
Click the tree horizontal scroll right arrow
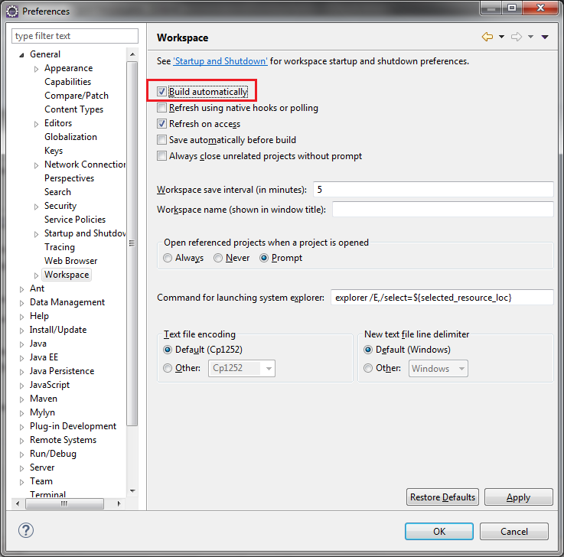pyautogui.click(x=119, y=503)
